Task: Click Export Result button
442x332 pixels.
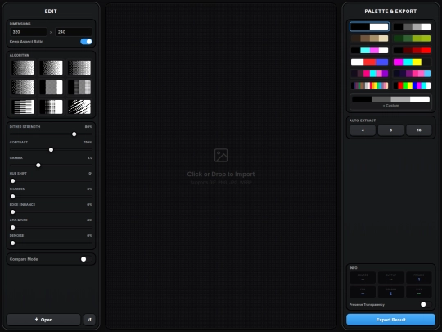Action: click(x=390, y=320)
